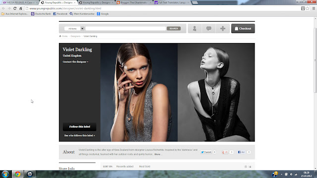Open the All Items category dropdown

74,29
